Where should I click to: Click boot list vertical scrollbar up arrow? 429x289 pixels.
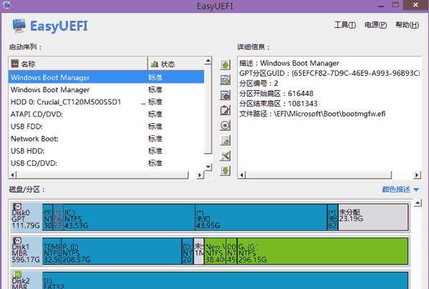[x=208, y=61]
